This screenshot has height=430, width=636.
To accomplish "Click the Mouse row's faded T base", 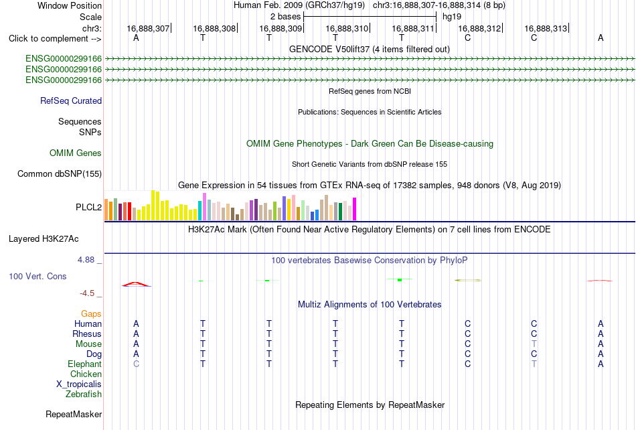I will click(x=534, y=344).
